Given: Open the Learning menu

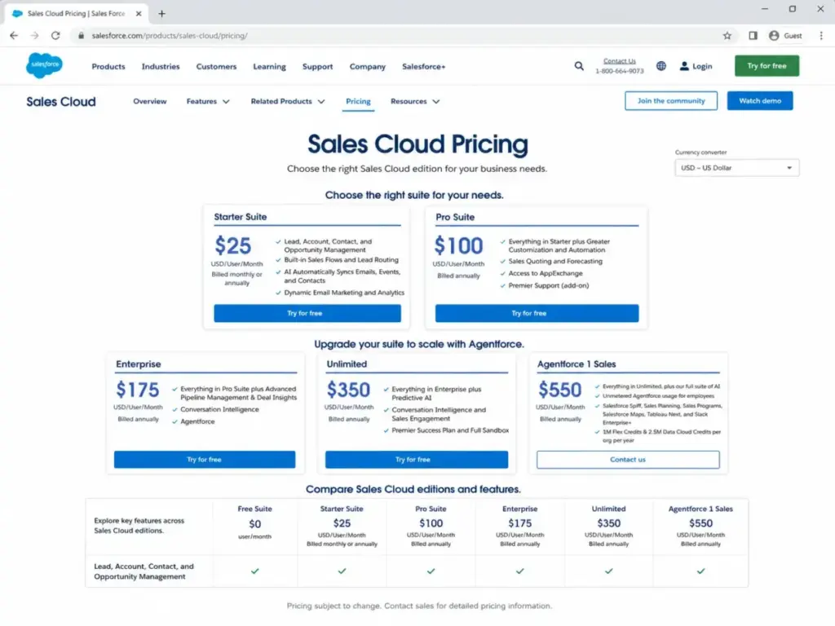Looking at the screenshot, I should click(x=269, y=67).
